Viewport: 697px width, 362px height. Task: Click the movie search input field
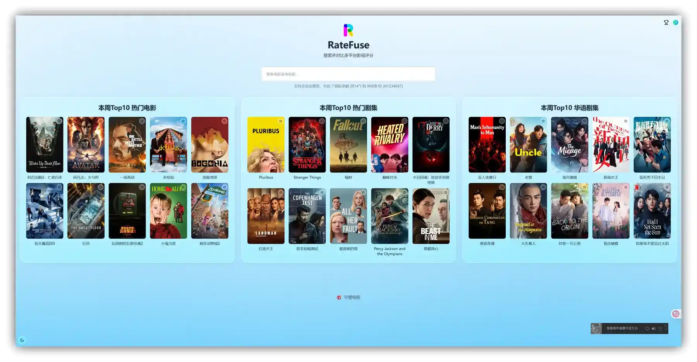tap(348, 74)
